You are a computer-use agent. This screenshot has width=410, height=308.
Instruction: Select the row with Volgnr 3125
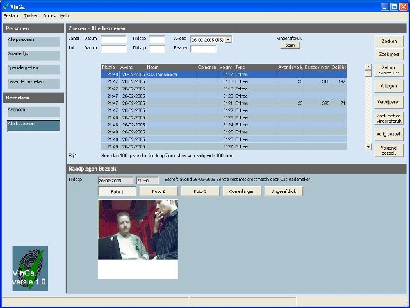(224, 132)
